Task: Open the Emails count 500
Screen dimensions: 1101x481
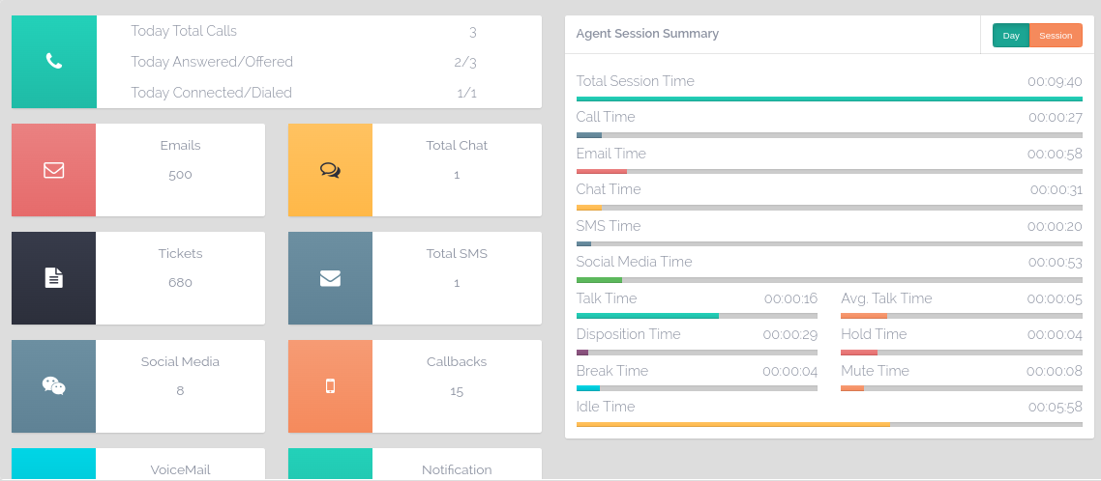Action: (x=180, y=175)
